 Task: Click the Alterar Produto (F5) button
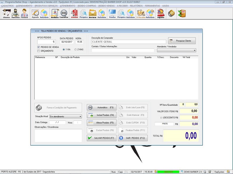tap(102, 123)
